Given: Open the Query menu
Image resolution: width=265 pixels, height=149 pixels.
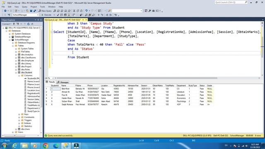Looking at the screenshot, I should coord(24,7).
